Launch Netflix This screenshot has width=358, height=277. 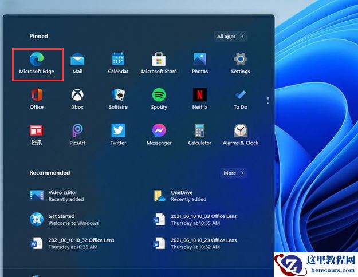pos(200,99)
